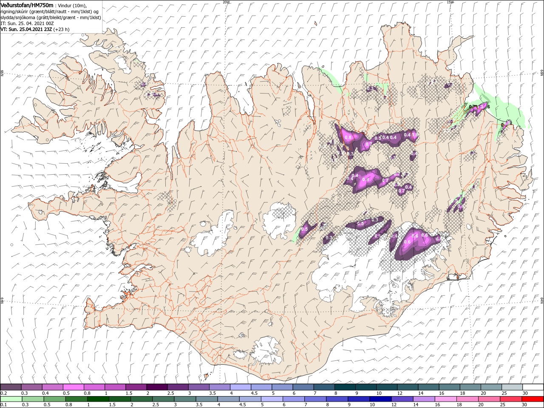The width and height of the screenshot is (544, 408).
Task: Select bottom-row legend swatch between 4.5 and 5
Action: [x=250, y=399]
